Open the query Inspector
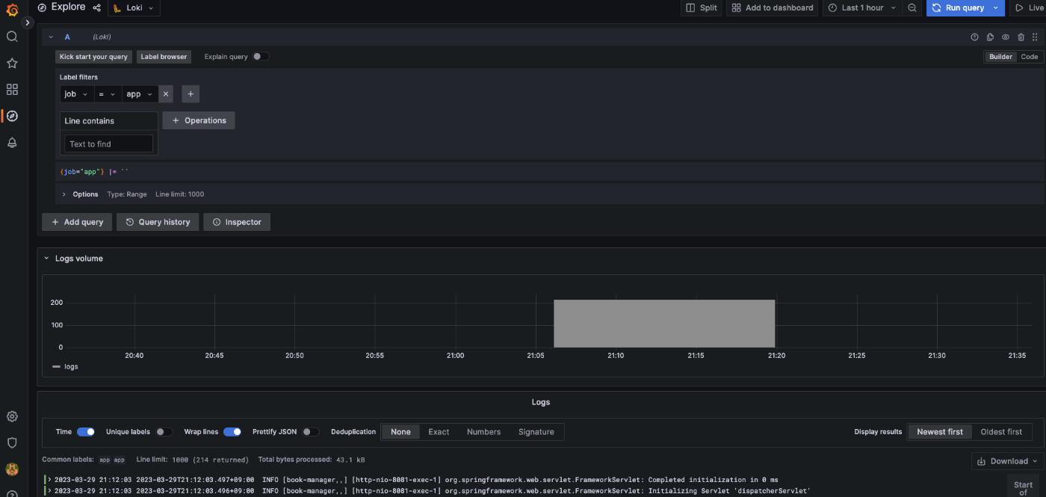This screenshot has height=497, width=1046. pyautogui.click(x=237, y=222)
